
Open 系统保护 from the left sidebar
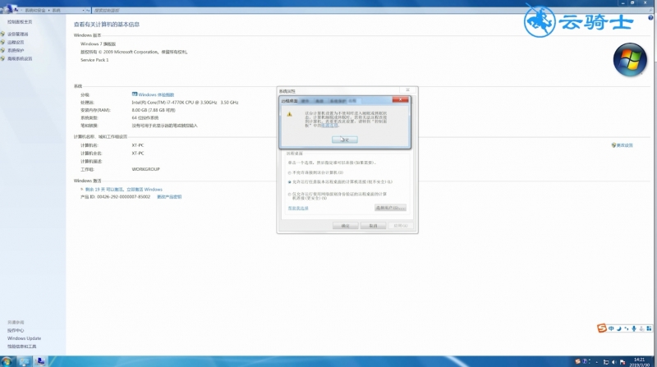pos(16,50)
